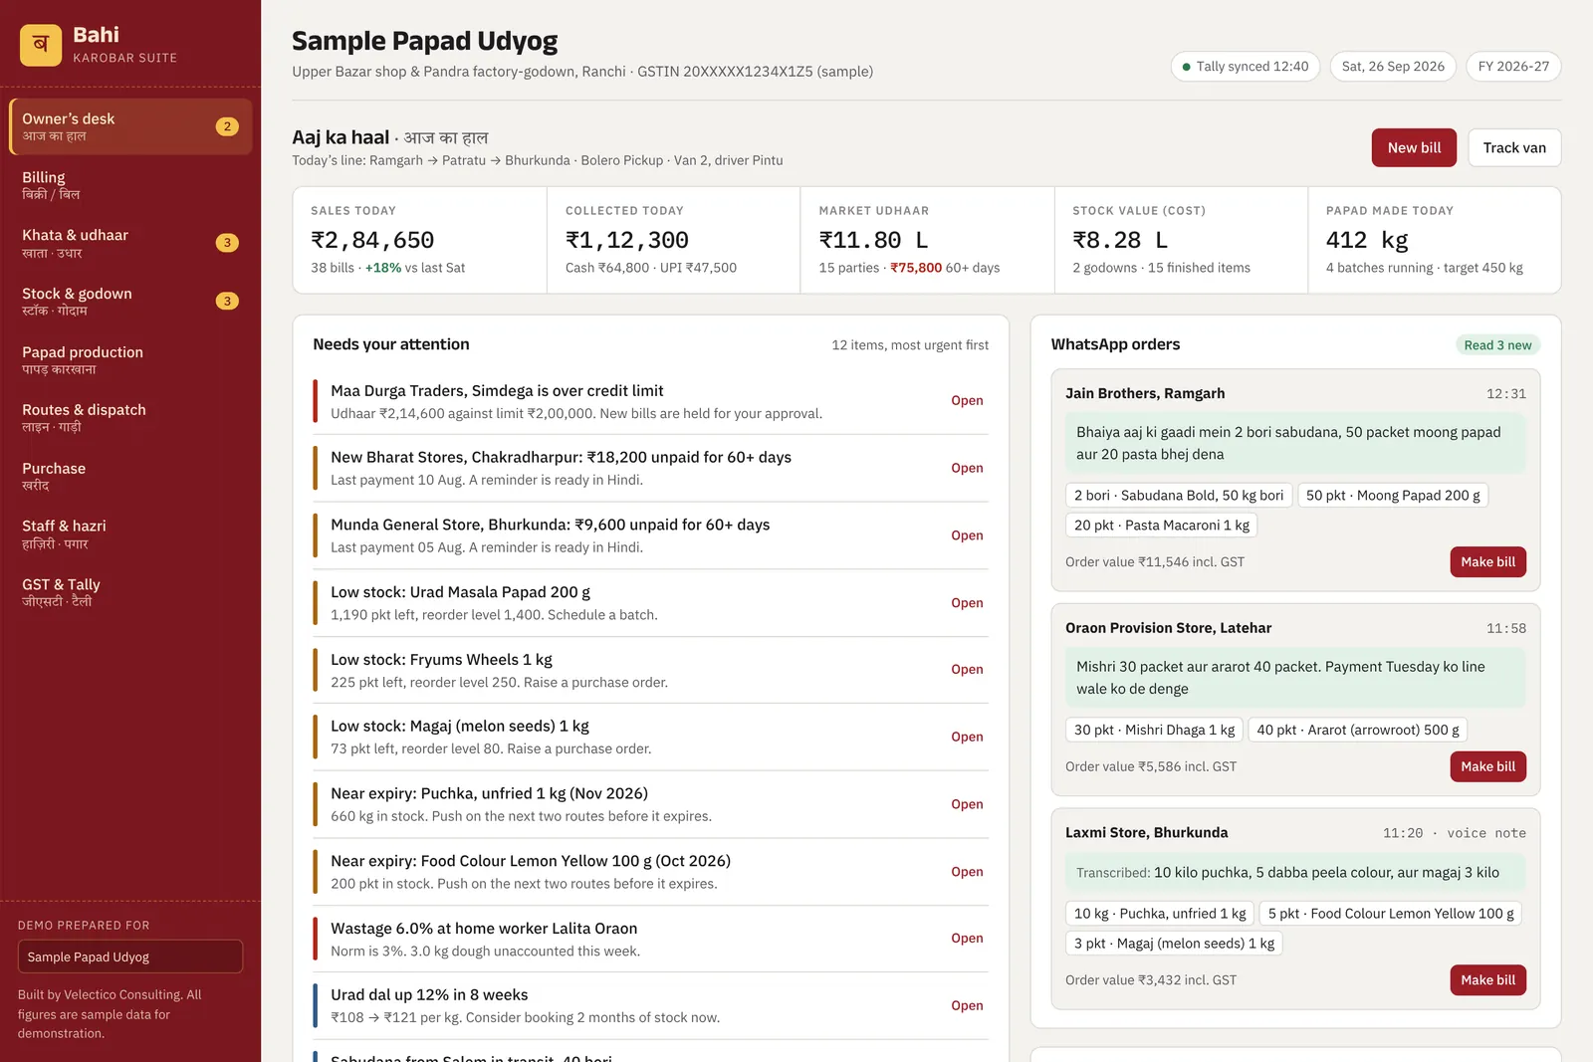Make bill for Laxmi Store Bhurkunda order
This screenshot has height=1062, width=1593.
1487,980
